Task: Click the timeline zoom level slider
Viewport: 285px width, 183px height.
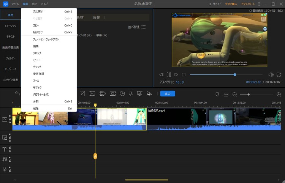Action: 256,95
